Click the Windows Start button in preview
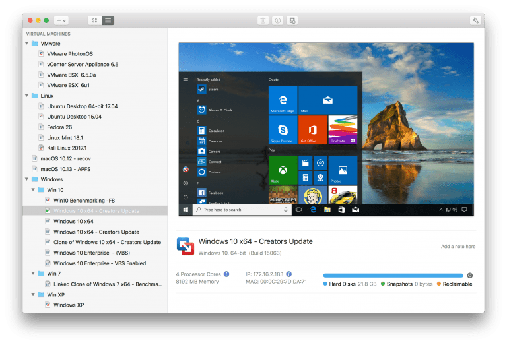This screenshot has height=345, width=507. click(x=186, y=210)
